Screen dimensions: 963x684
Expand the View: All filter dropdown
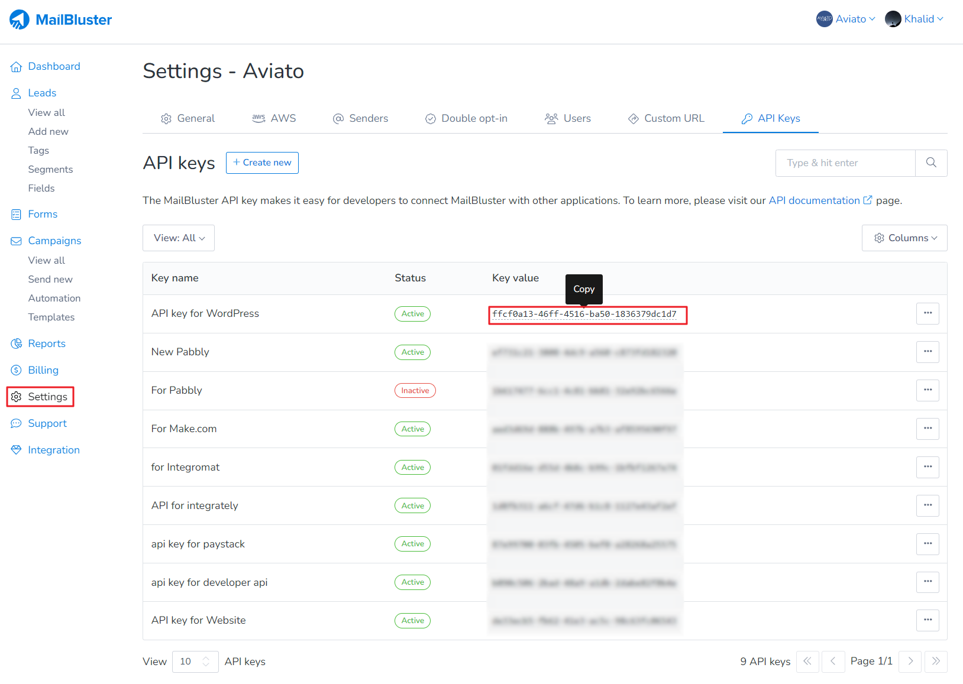[179, 238]
